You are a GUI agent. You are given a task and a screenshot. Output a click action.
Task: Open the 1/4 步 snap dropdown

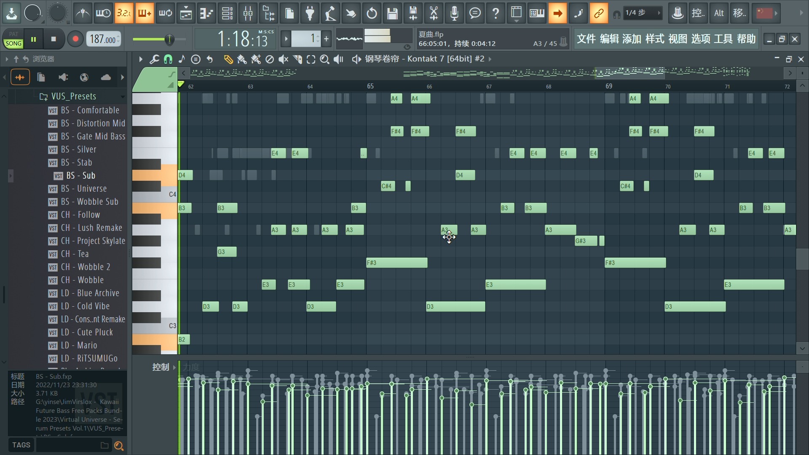[643, 13]
